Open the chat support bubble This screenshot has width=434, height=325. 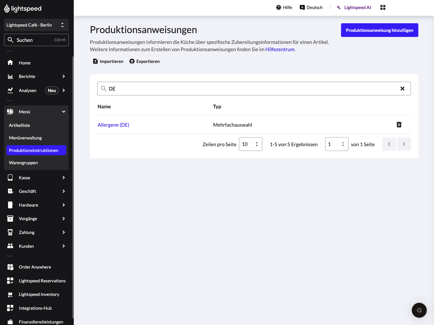tap(419, 310)
